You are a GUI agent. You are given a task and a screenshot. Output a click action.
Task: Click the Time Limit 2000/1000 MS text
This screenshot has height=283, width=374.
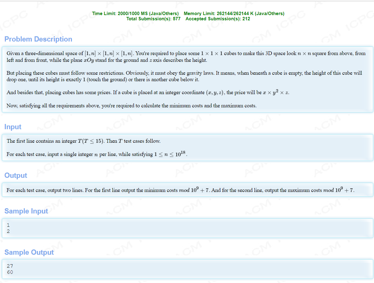[135, 14]
